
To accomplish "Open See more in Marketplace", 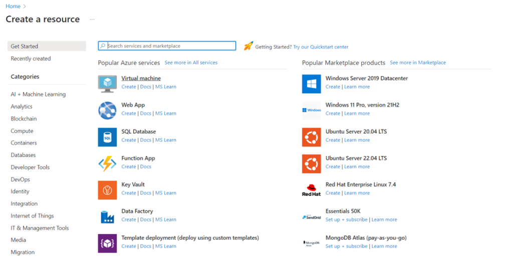I will tap(418, 62).
